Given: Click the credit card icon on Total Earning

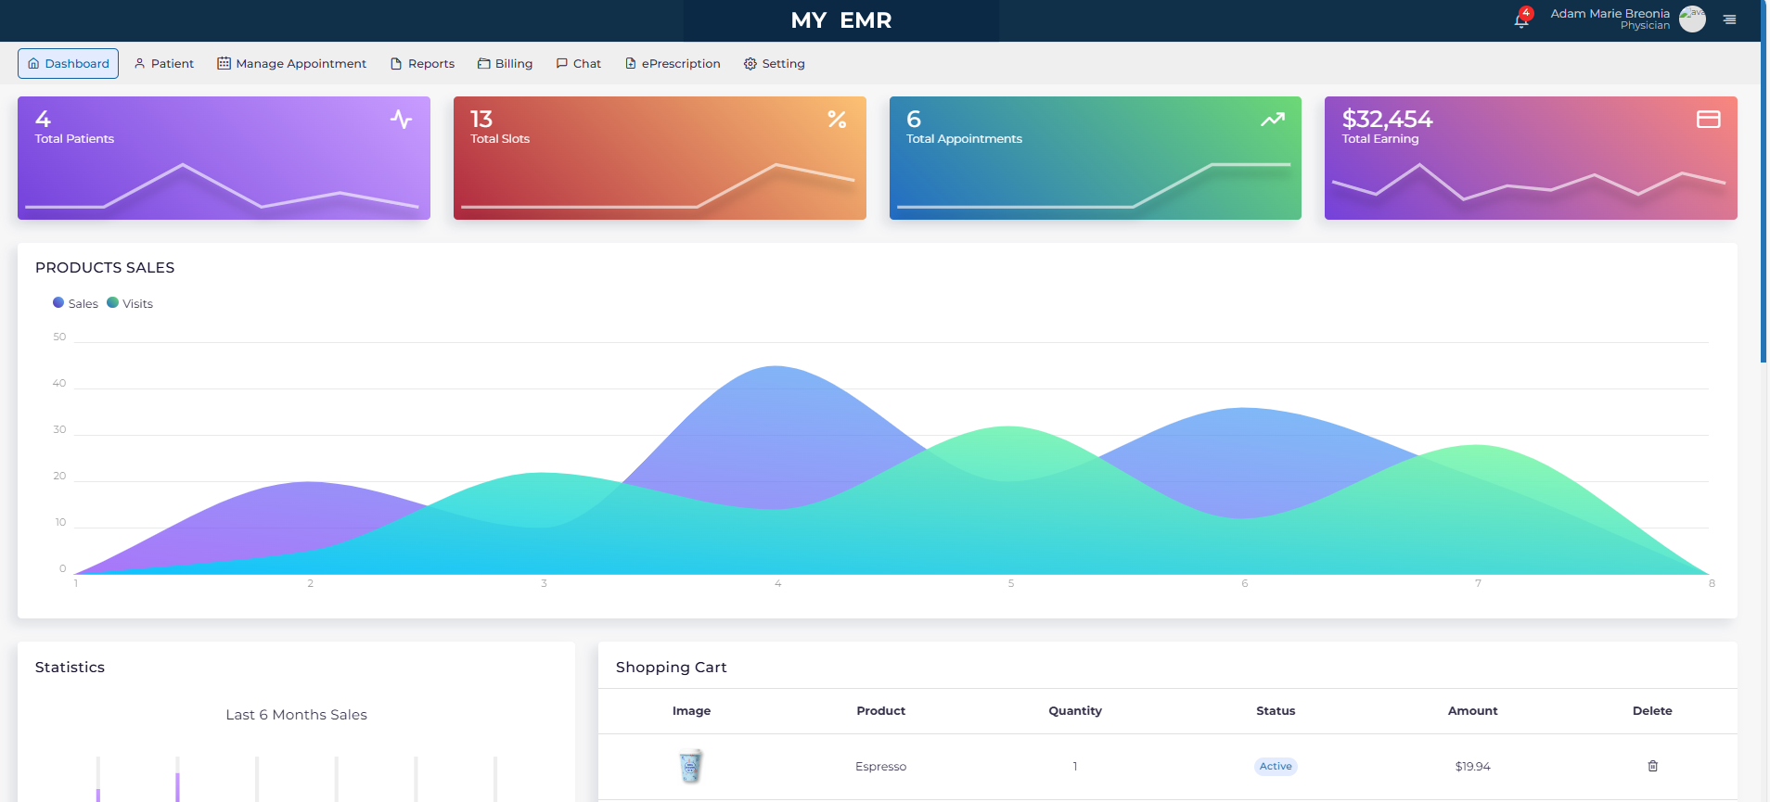Looking at the screenshot, I should click(1708, 120).
